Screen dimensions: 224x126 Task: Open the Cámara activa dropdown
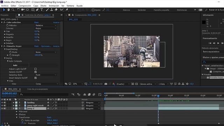(148, 84)
